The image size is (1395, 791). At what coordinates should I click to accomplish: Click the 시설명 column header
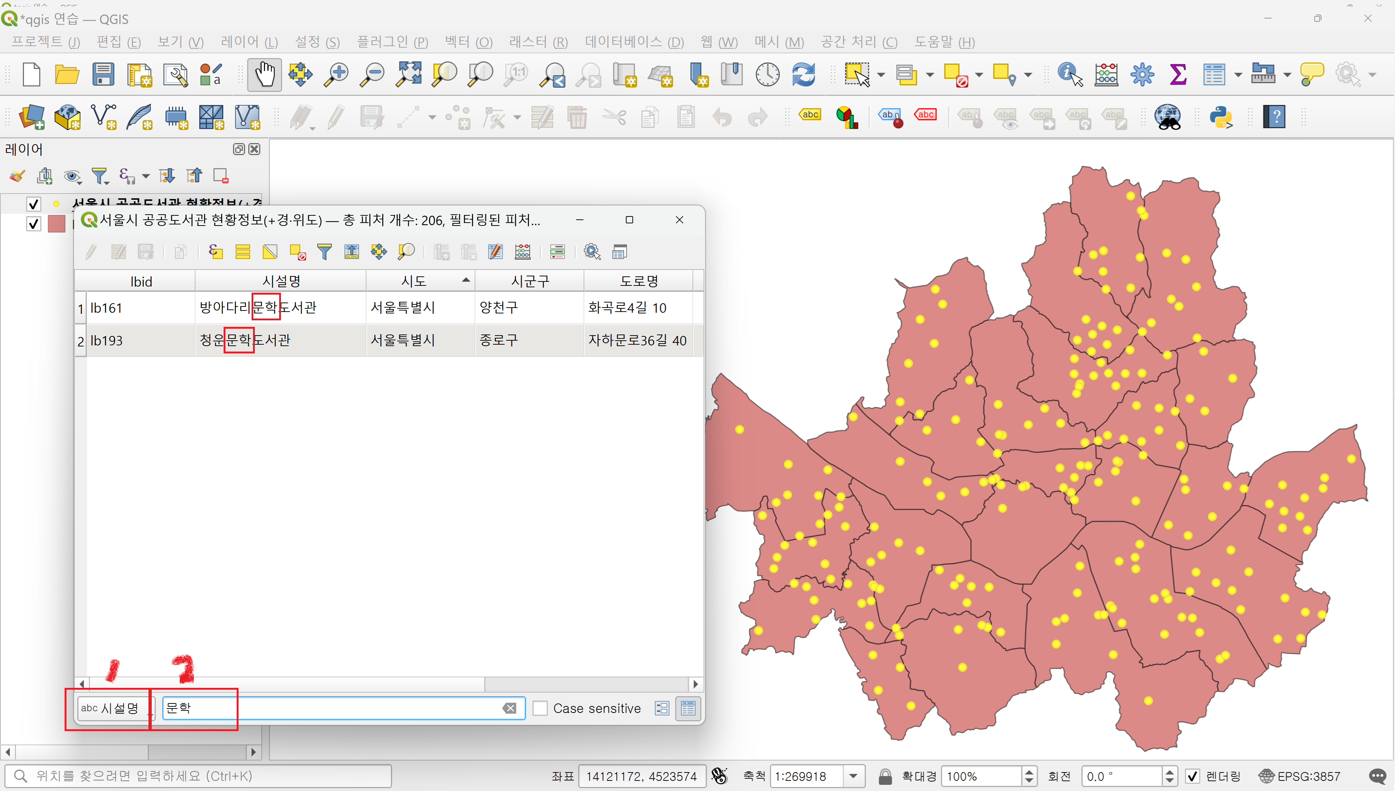tap(281, 281)
